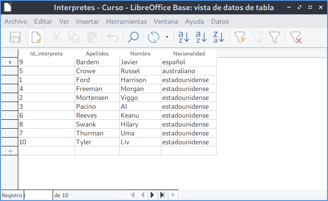Viewport: 328px width, 201px height.
Task: Click the Undo icon in toolbar
Action: tap(112, 38)
